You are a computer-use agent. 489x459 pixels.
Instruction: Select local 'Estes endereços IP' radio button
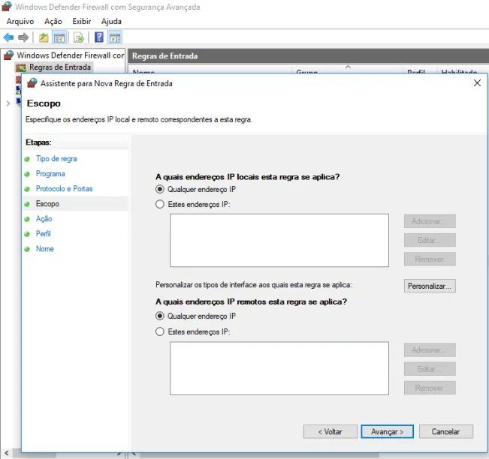click(x=160, y=204)
